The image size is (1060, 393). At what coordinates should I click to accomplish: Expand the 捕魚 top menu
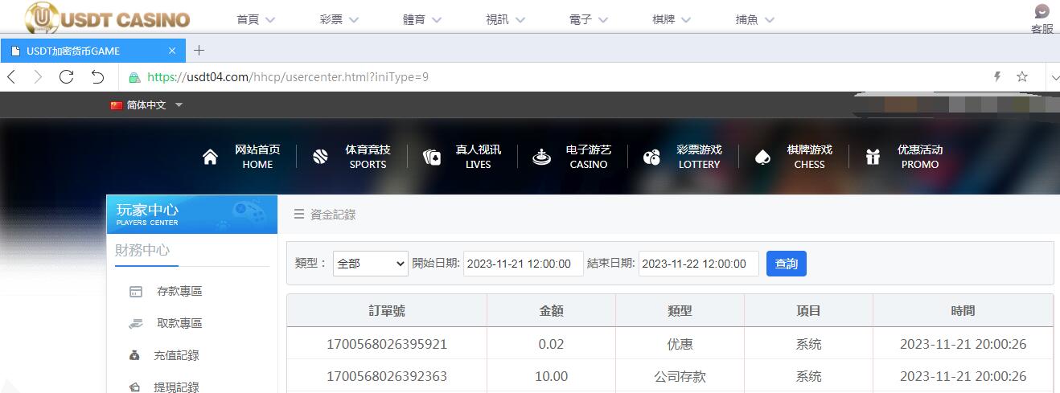(x=754, y=19)
